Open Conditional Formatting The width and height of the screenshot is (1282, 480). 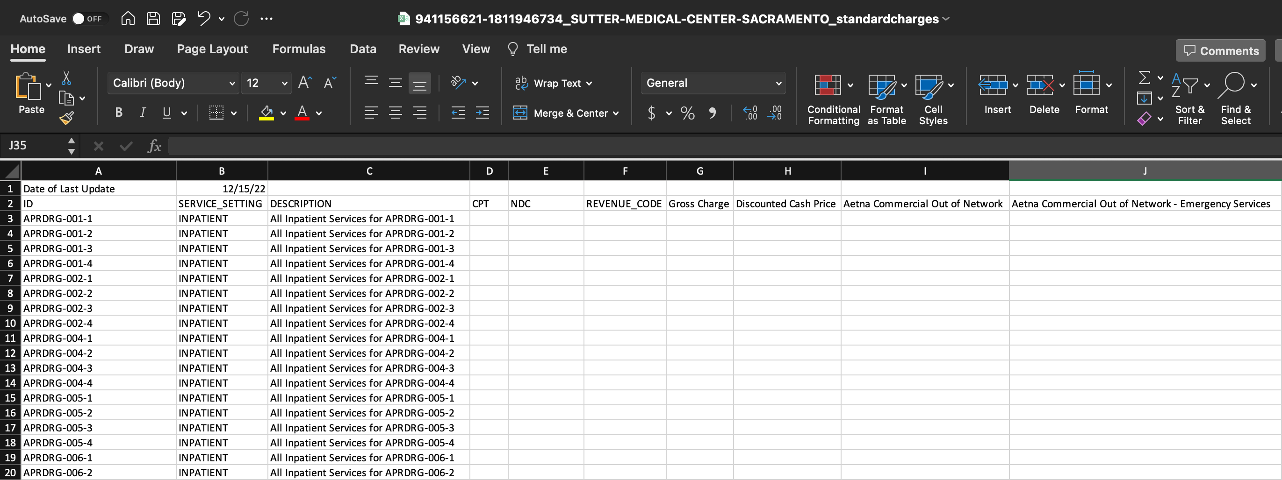tap(834, 99)
